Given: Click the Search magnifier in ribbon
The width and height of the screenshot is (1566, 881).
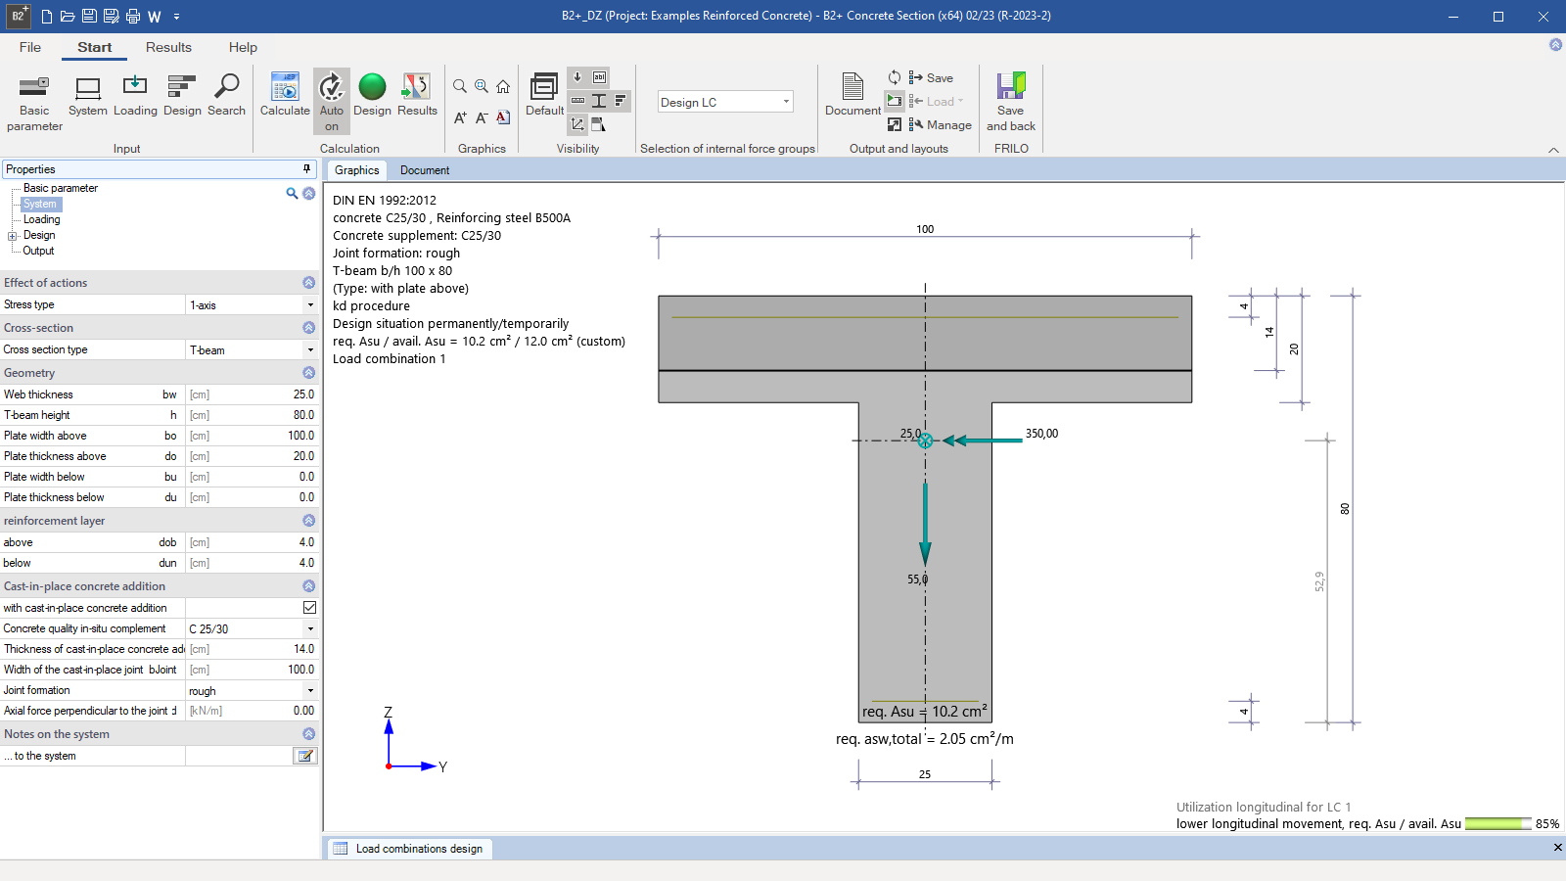Looking at the screenshot, I should pos(226,95).
